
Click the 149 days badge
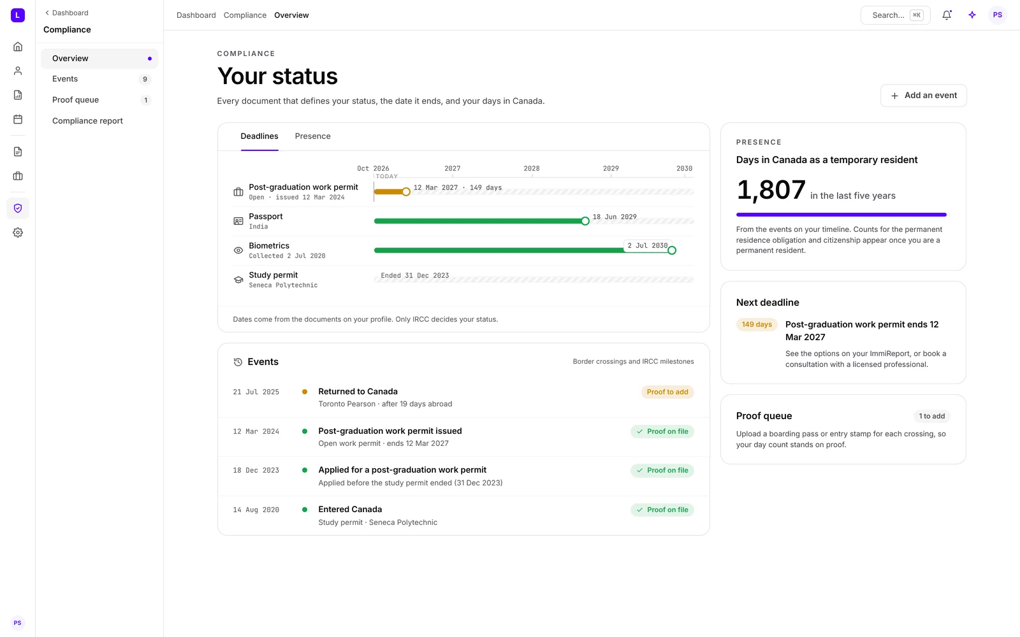pos(757,324)
